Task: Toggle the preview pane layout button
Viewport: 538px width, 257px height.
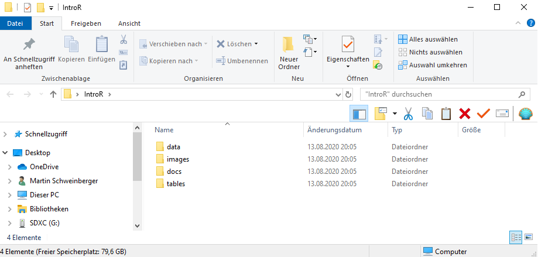Action: coord(358,114)
